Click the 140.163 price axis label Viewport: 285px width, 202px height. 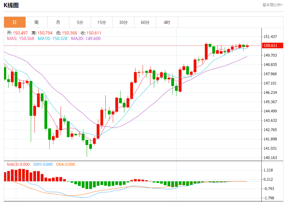270,158
